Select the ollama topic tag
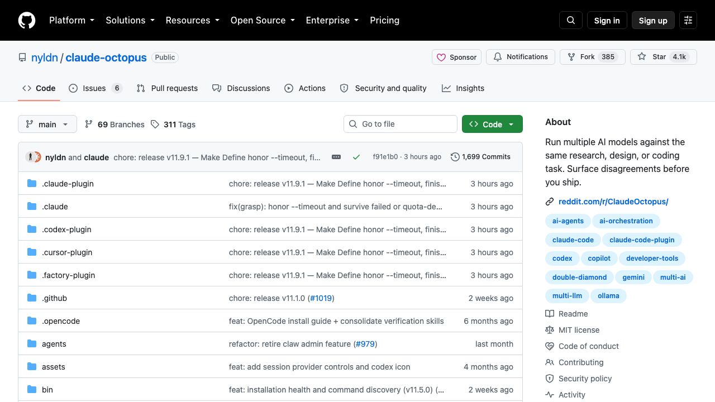Viewport: 715px width, 402px height. pyautogui.click(x=608, y=296)
